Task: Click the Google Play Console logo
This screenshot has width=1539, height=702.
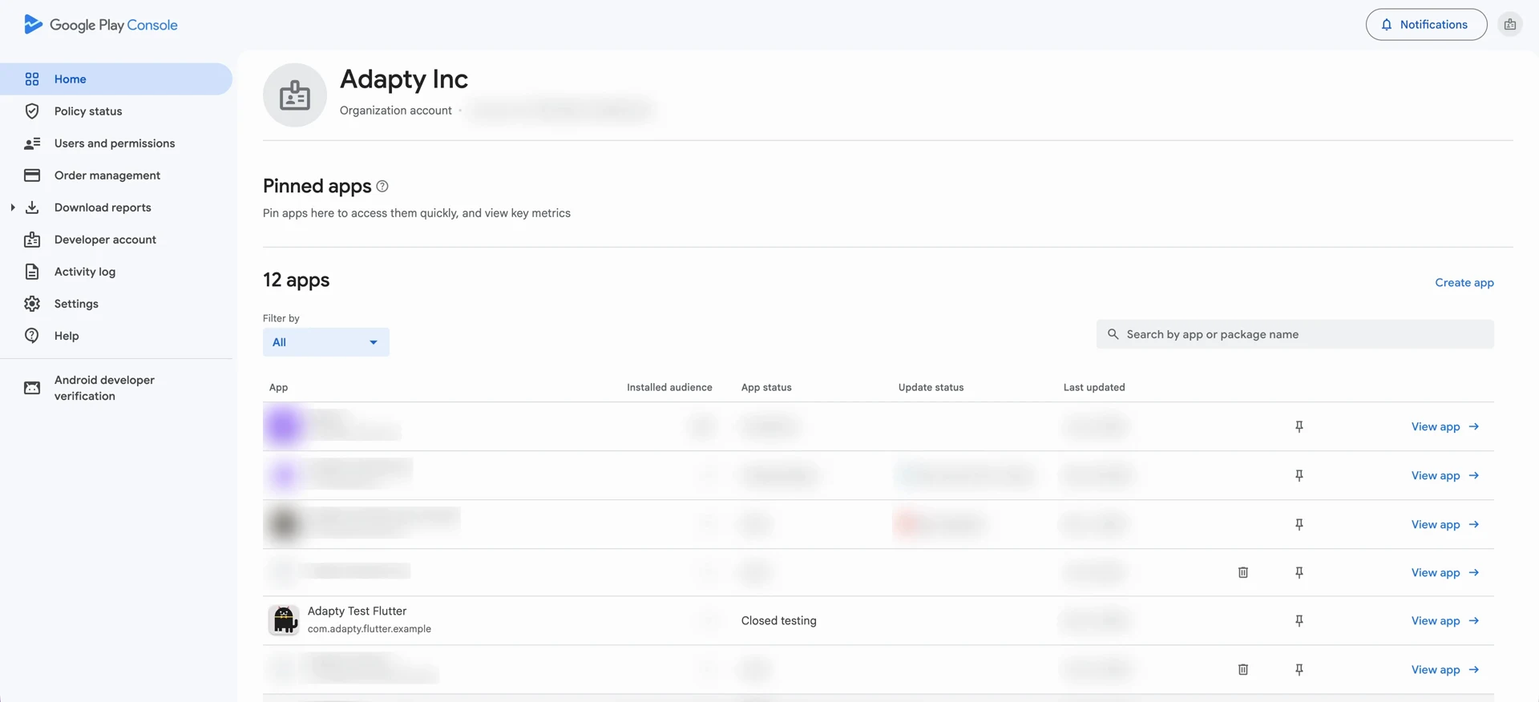Action: point(101,25)
